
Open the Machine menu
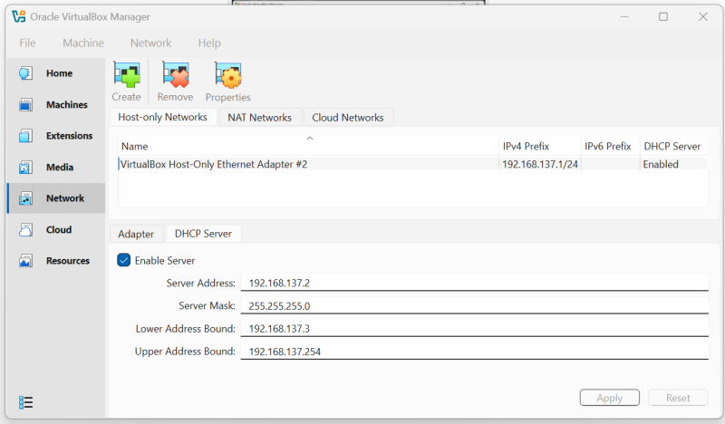[x=83, y=43]
